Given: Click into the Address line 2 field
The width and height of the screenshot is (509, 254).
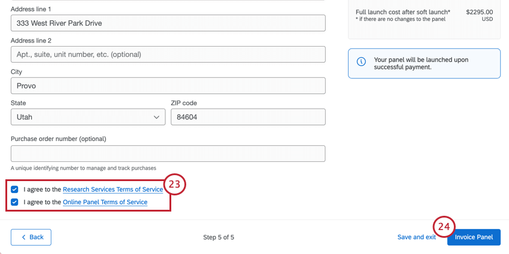Looking at the screenshot, I should [168, 54].
